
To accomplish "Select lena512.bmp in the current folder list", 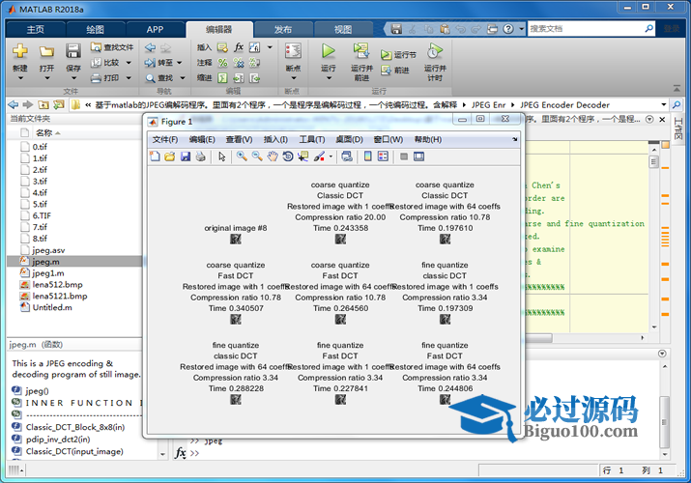I will [57, 285].
